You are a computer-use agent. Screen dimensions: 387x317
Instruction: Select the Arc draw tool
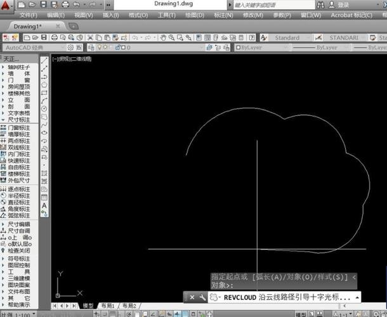(44, 101)
